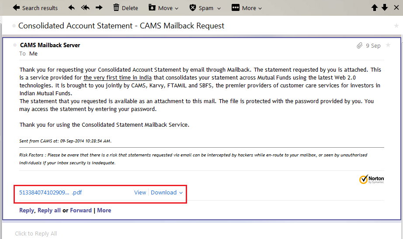The image size is (403, 239).
Task: Go to next message with down arrow
Action: click(385, 8)
